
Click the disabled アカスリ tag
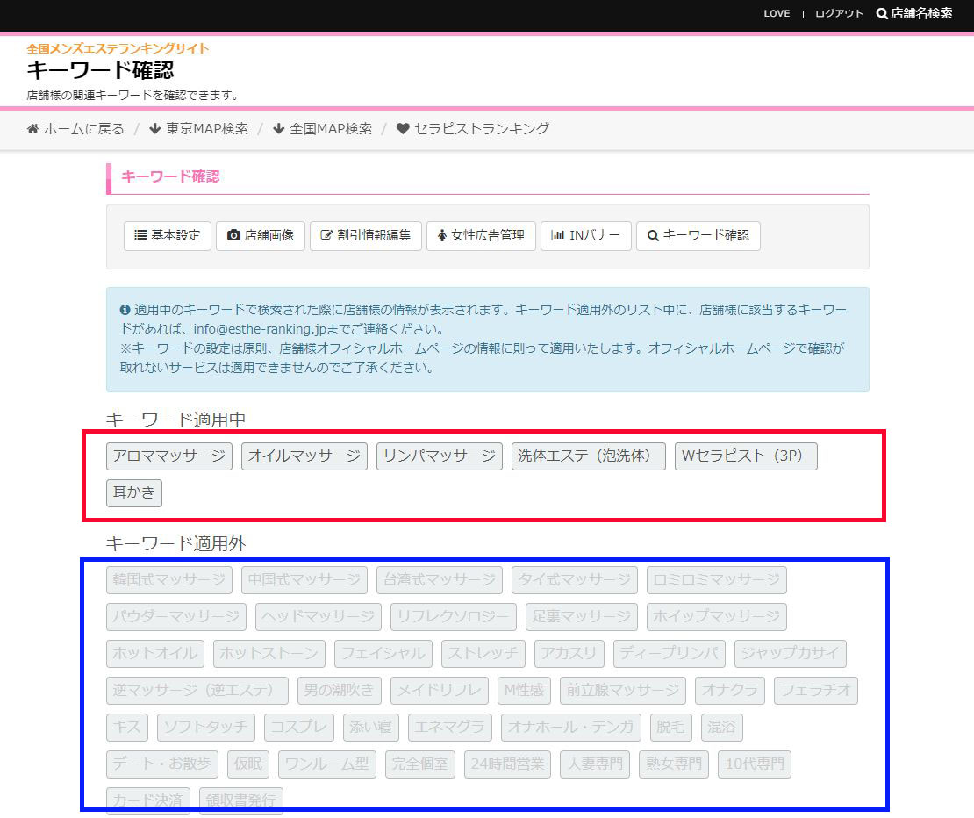pyautogui.click(x=569, y=653)
